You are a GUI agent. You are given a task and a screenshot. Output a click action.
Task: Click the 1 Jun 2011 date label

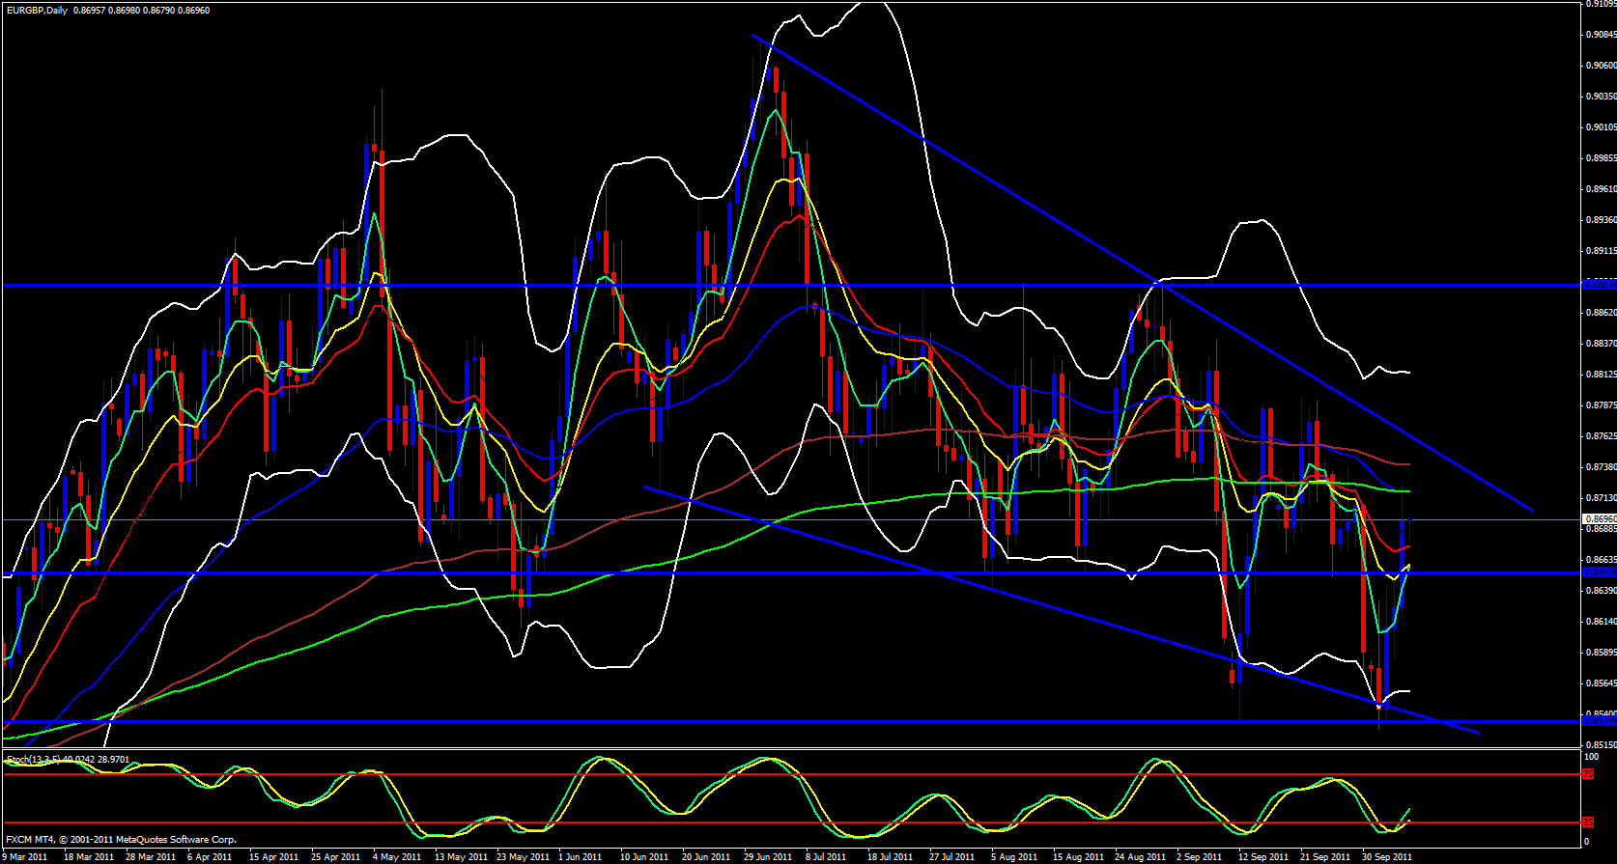(x=582, y=856)
